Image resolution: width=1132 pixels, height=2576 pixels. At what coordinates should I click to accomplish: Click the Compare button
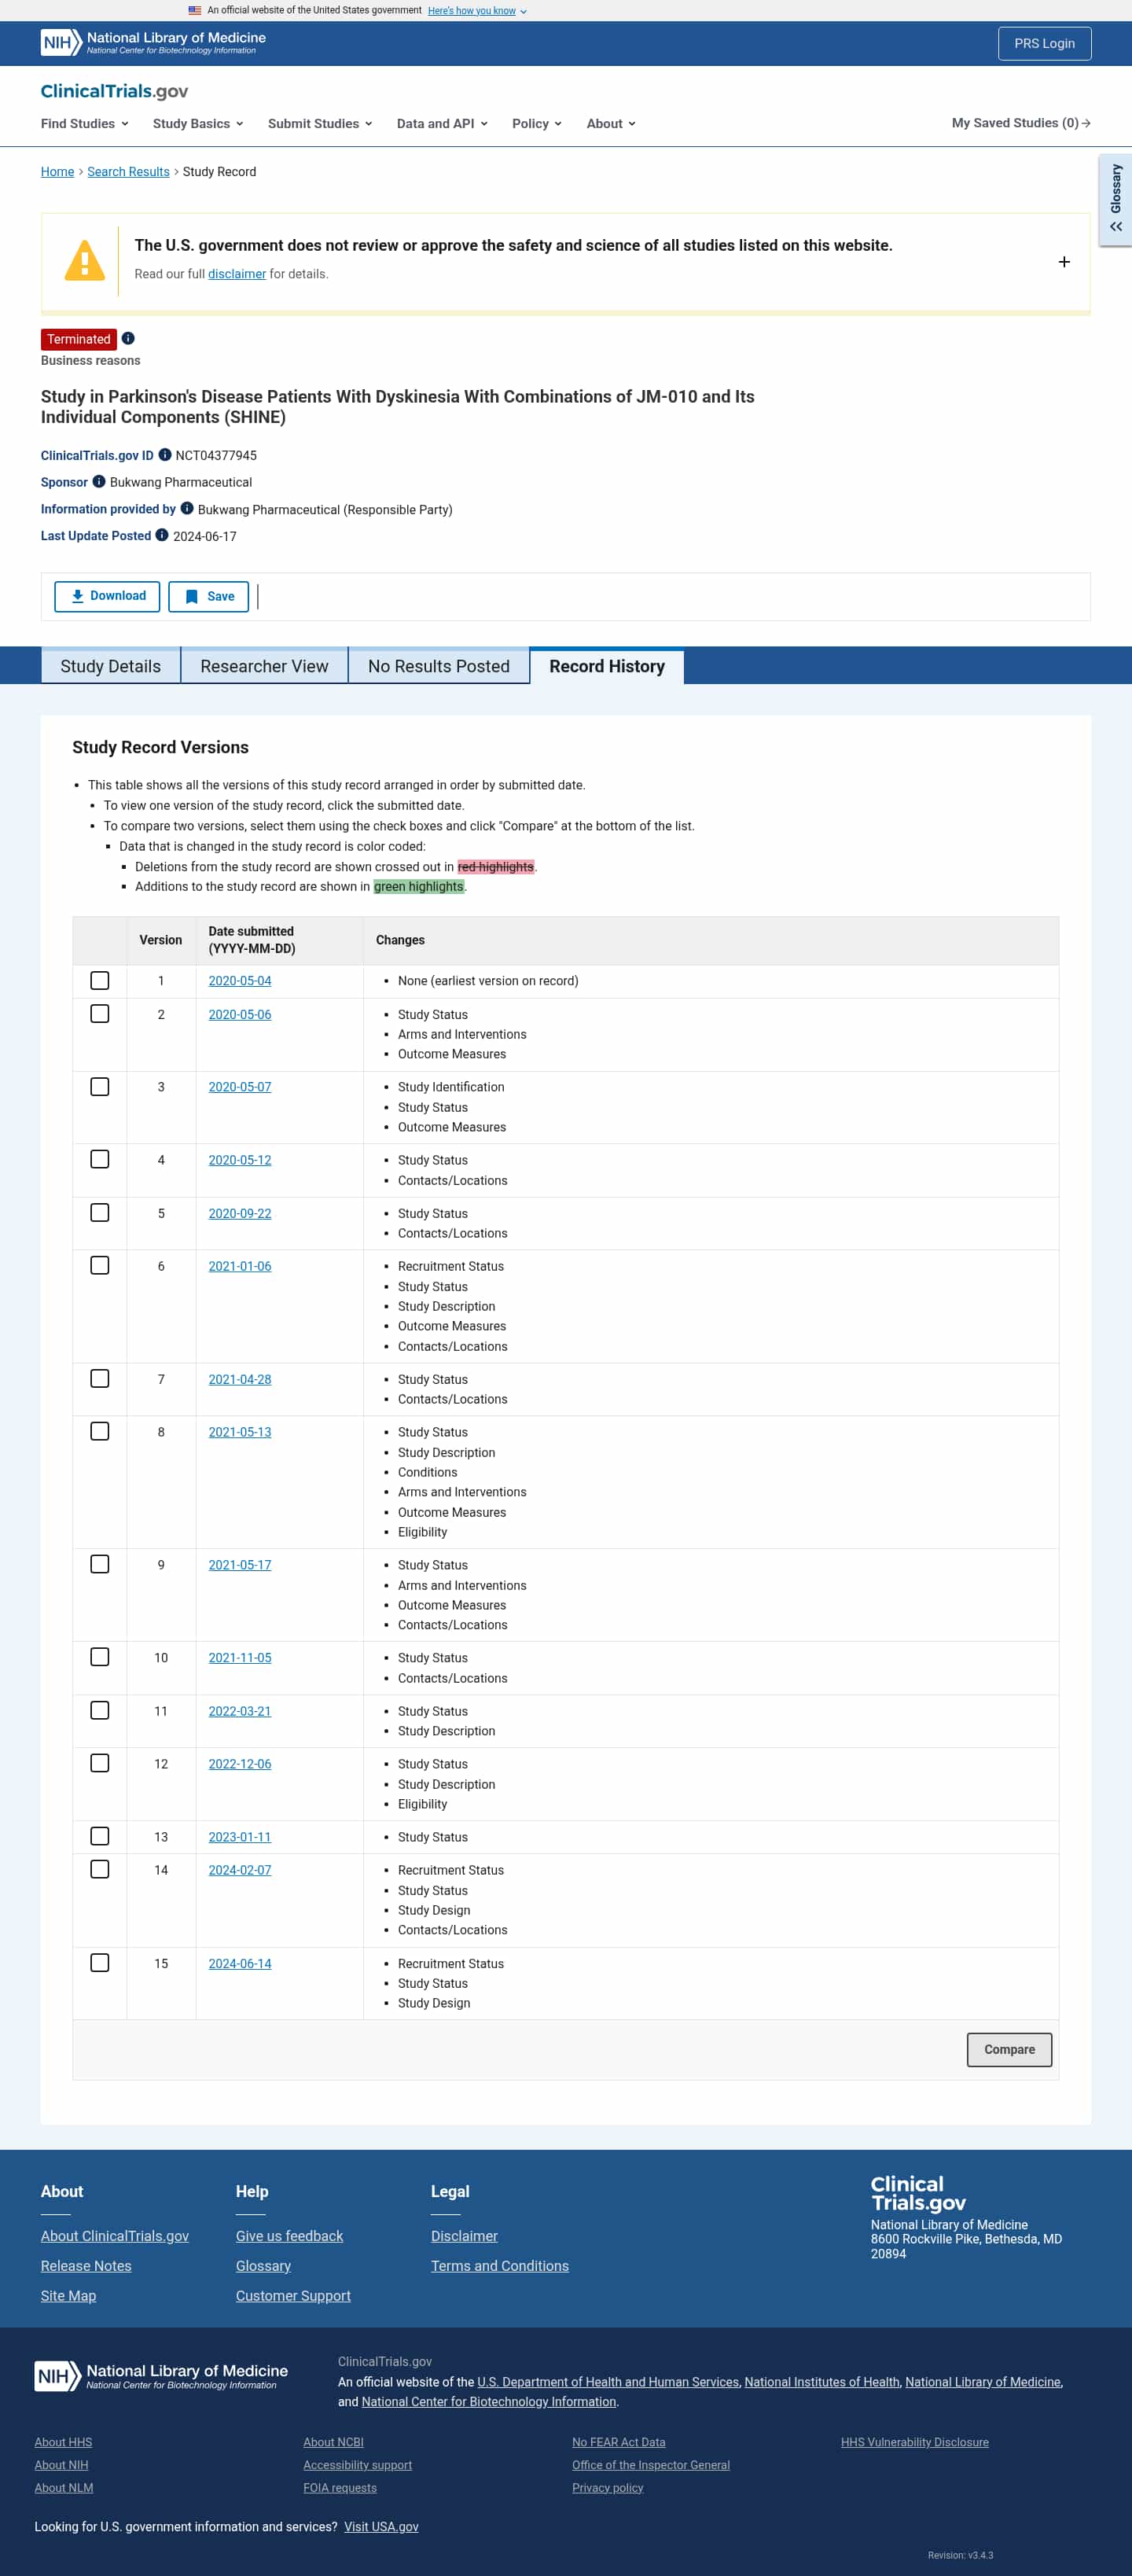tap(1009, 2049)
